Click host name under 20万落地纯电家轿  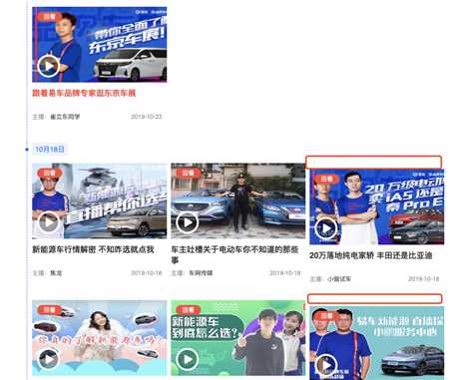click(339, 279)
